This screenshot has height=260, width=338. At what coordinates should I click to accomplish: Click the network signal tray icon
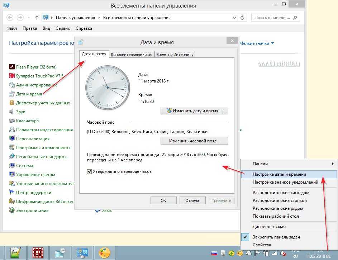(275, 253)
